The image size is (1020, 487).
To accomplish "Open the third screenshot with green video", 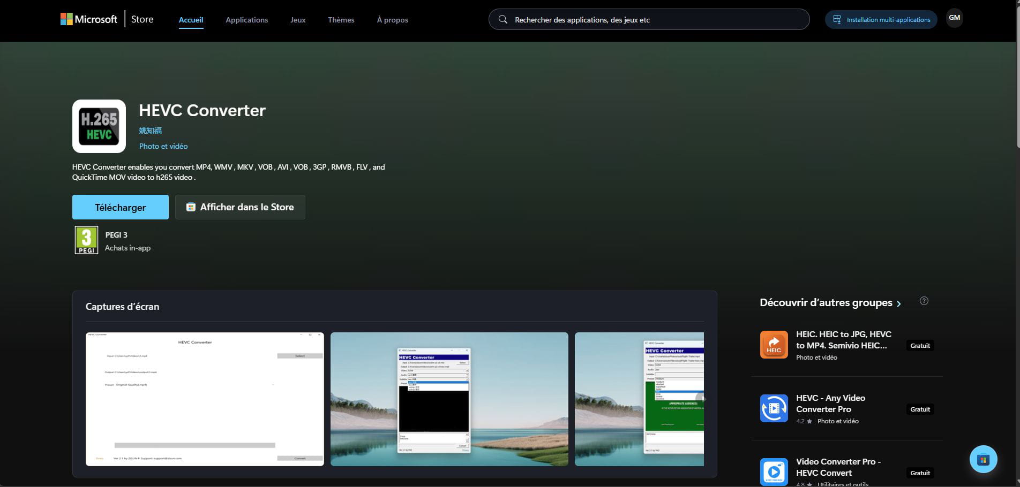I will tap(639, 399).
